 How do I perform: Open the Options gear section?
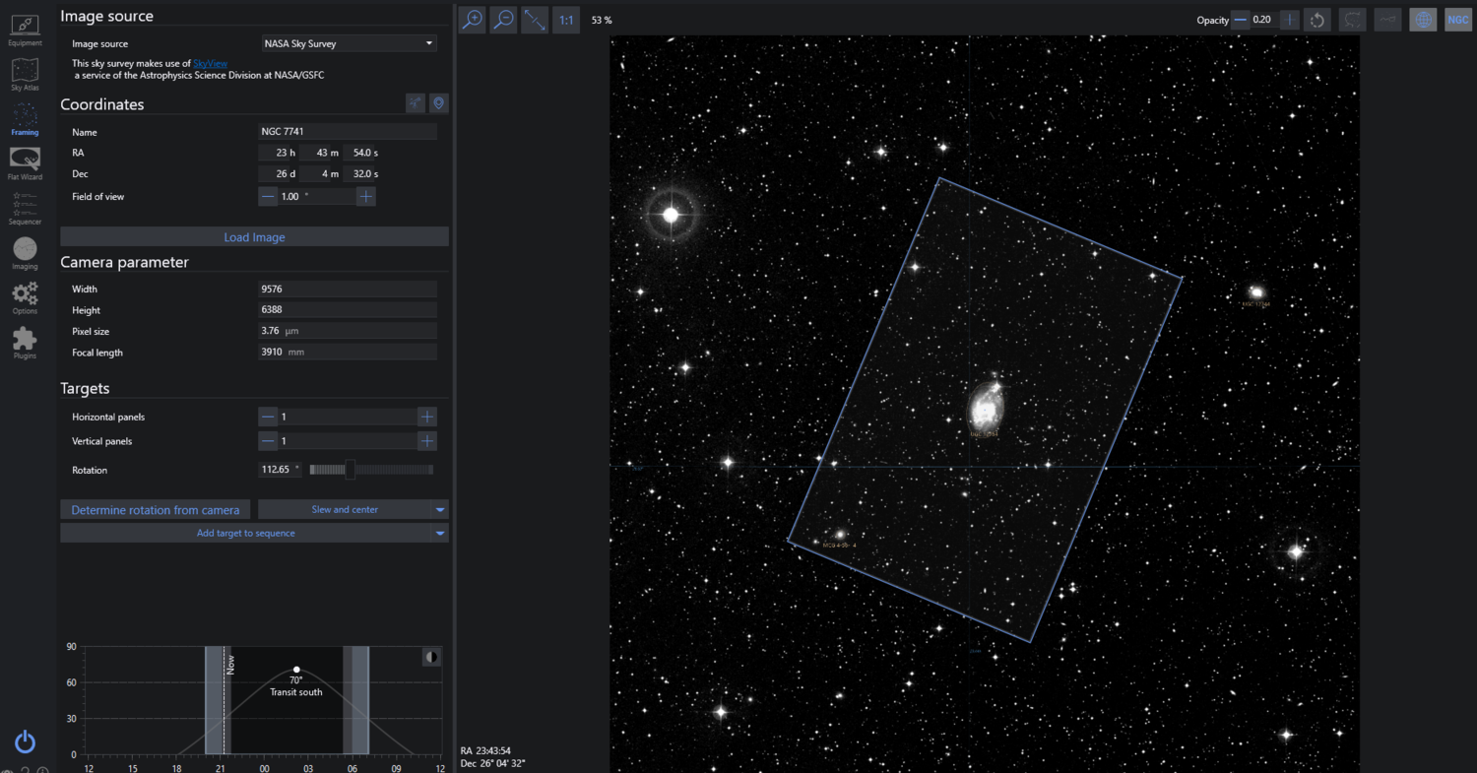(x=25, y=297)
